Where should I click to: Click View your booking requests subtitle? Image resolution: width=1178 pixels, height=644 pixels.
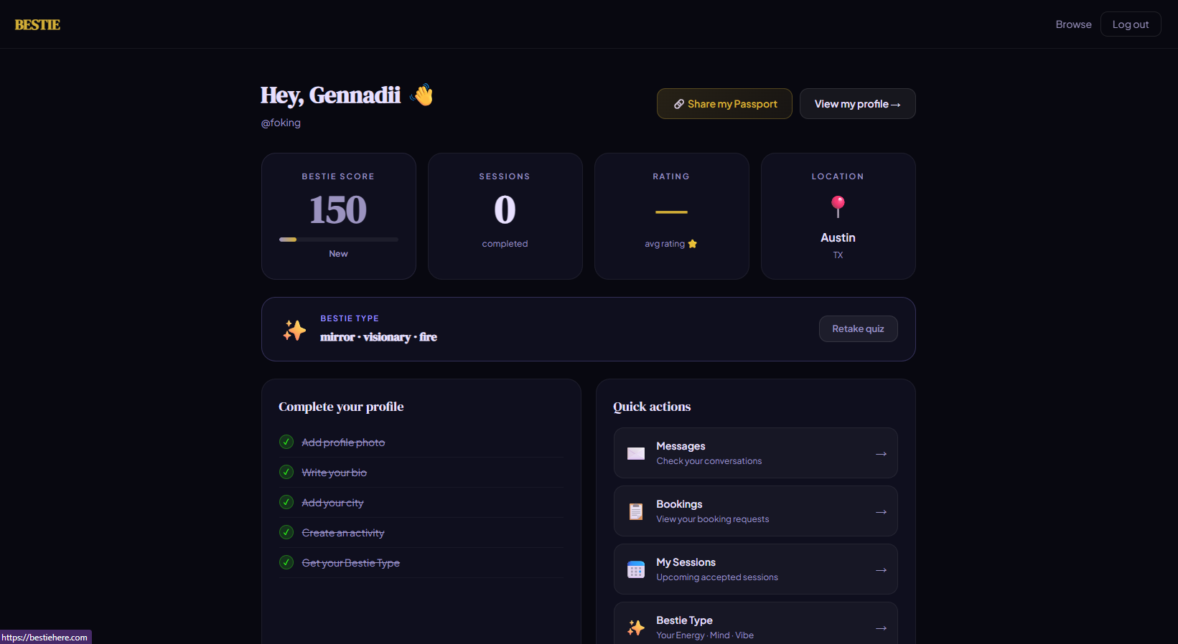point(712,519)
